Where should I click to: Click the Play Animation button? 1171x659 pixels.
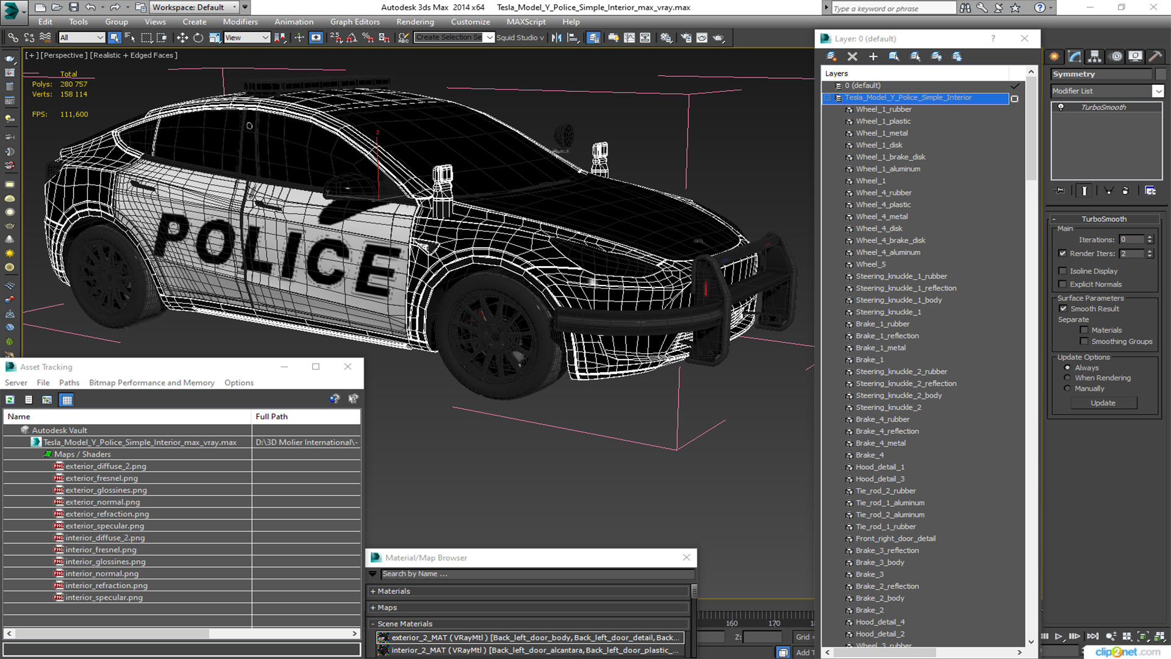tap(1059, 636)
